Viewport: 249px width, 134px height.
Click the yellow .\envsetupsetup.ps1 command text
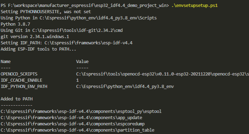[x=194, y=6]
